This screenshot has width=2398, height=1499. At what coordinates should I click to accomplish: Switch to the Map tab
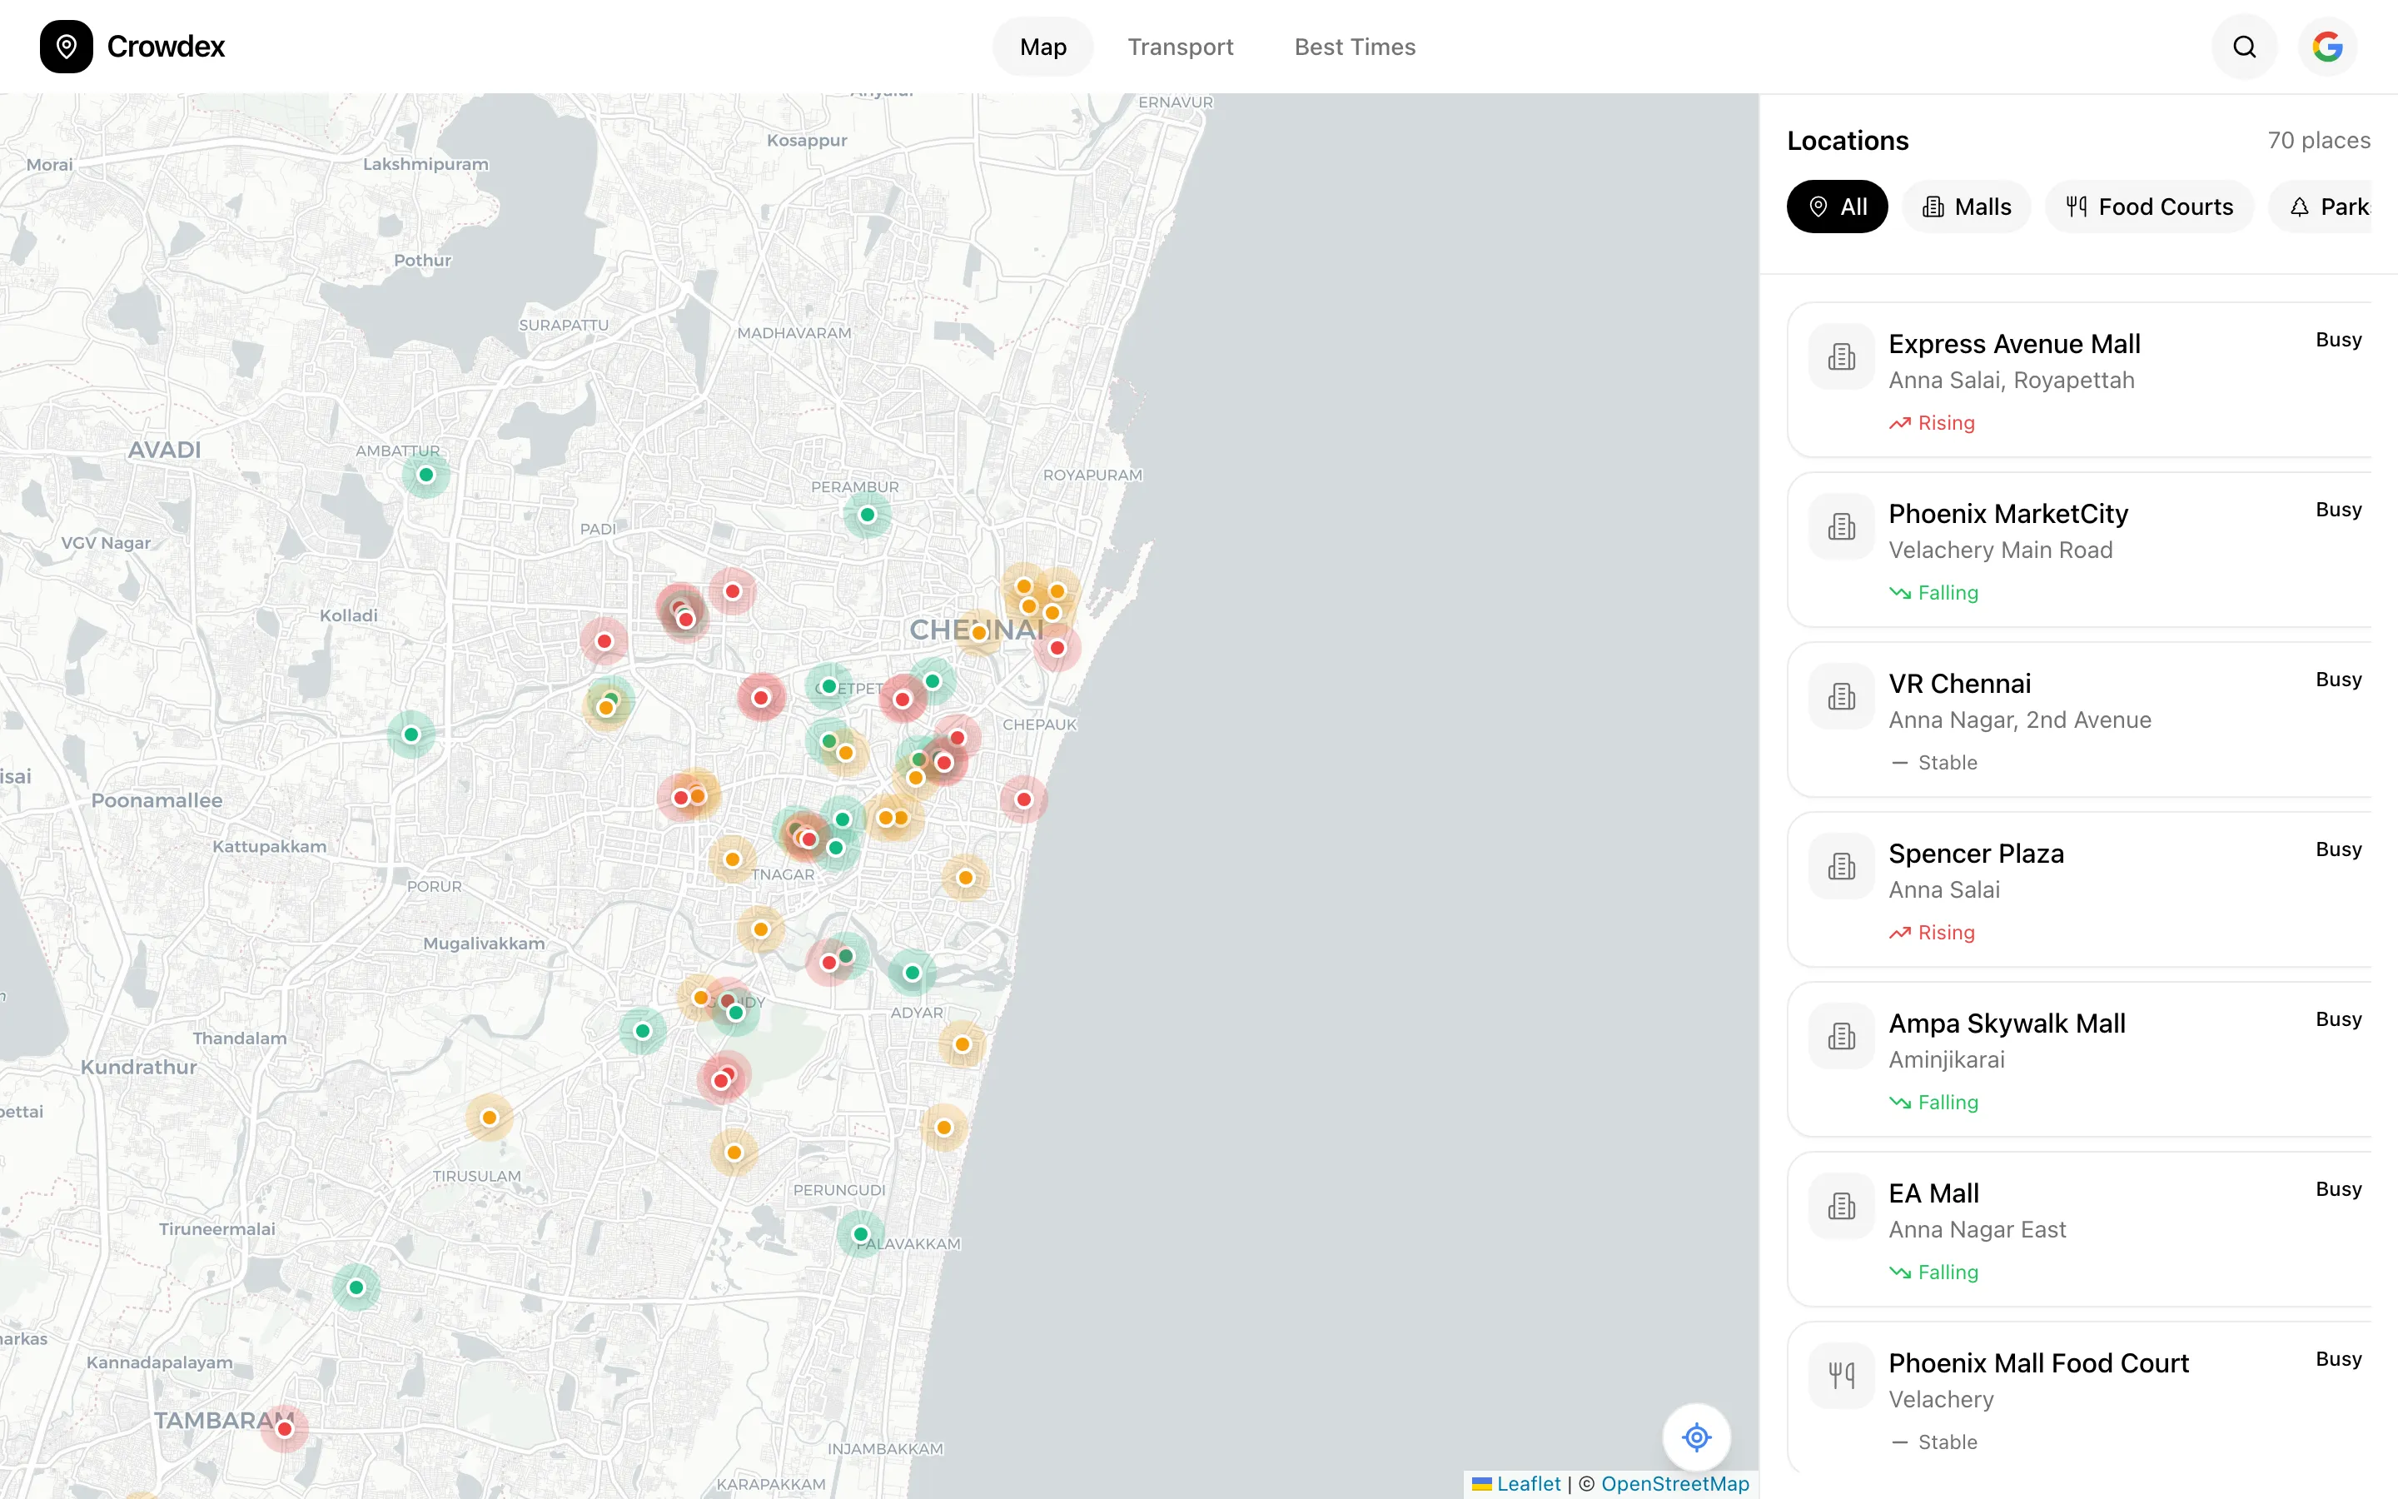[1042, 47]
